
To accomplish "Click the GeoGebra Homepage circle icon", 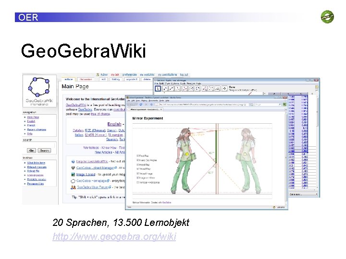I will pyautogui.click(x=73, y=181).
